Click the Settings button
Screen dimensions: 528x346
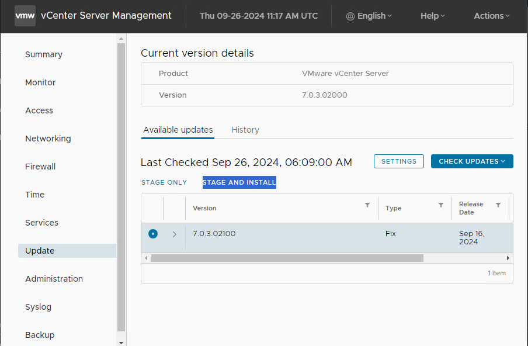(x=399, y=161)
